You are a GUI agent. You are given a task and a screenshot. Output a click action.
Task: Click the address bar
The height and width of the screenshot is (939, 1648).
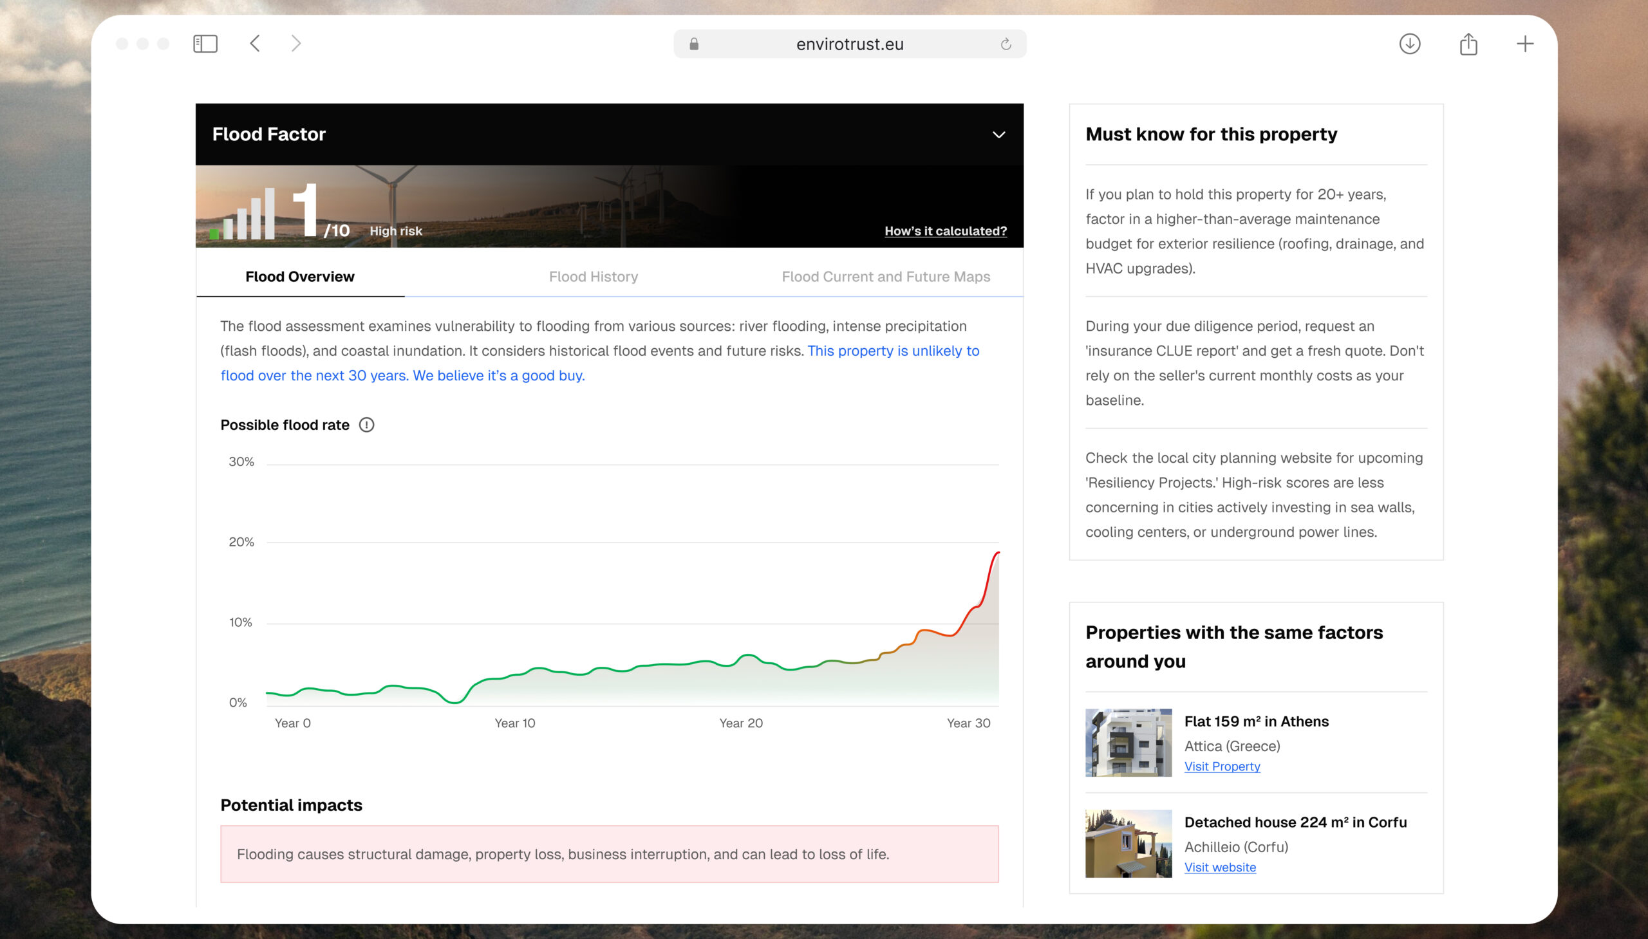pyautogui.click(x=848, y=43)
